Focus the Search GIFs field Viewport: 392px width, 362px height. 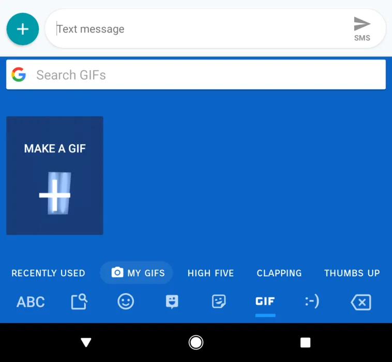[x=196, y=74]
